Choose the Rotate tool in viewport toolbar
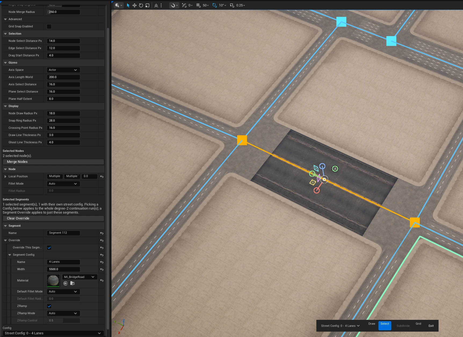463x337 pixels. click(x=141, y=5)
